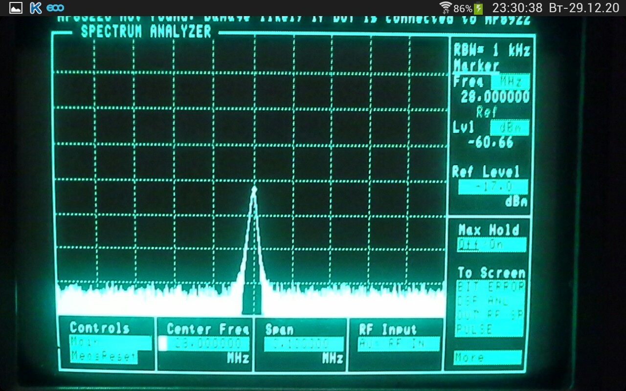Choose OUT RF SP in To Screen list
Image resolution: width=626 pixels, height=391 pixels.
(x=491, y=315)
